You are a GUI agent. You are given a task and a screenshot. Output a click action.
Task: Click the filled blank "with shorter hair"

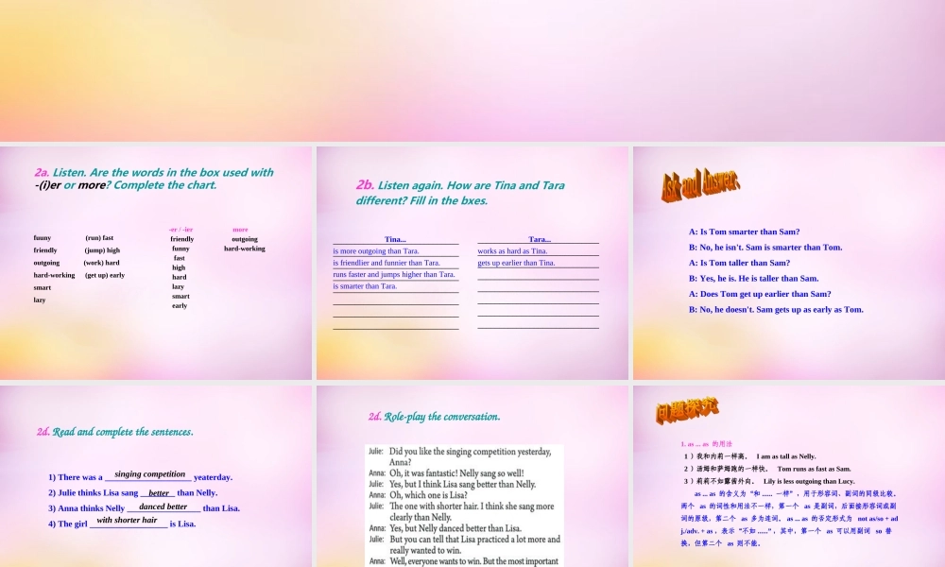(x=127, y=521)
